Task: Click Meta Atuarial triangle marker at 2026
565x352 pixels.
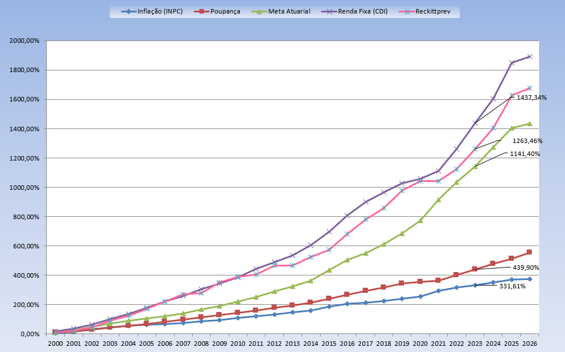Action: pyautogui.click(x=530, y=123)
